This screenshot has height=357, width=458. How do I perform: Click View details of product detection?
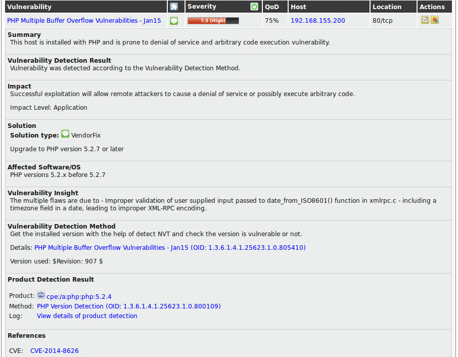[87, 316]
